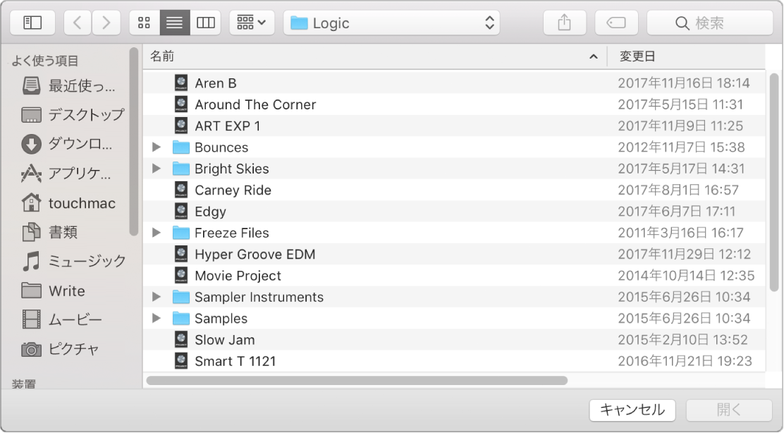Select Slow Jam project icon
The width and height of the screenshot is (784, 433).
[x=181, y=339]
